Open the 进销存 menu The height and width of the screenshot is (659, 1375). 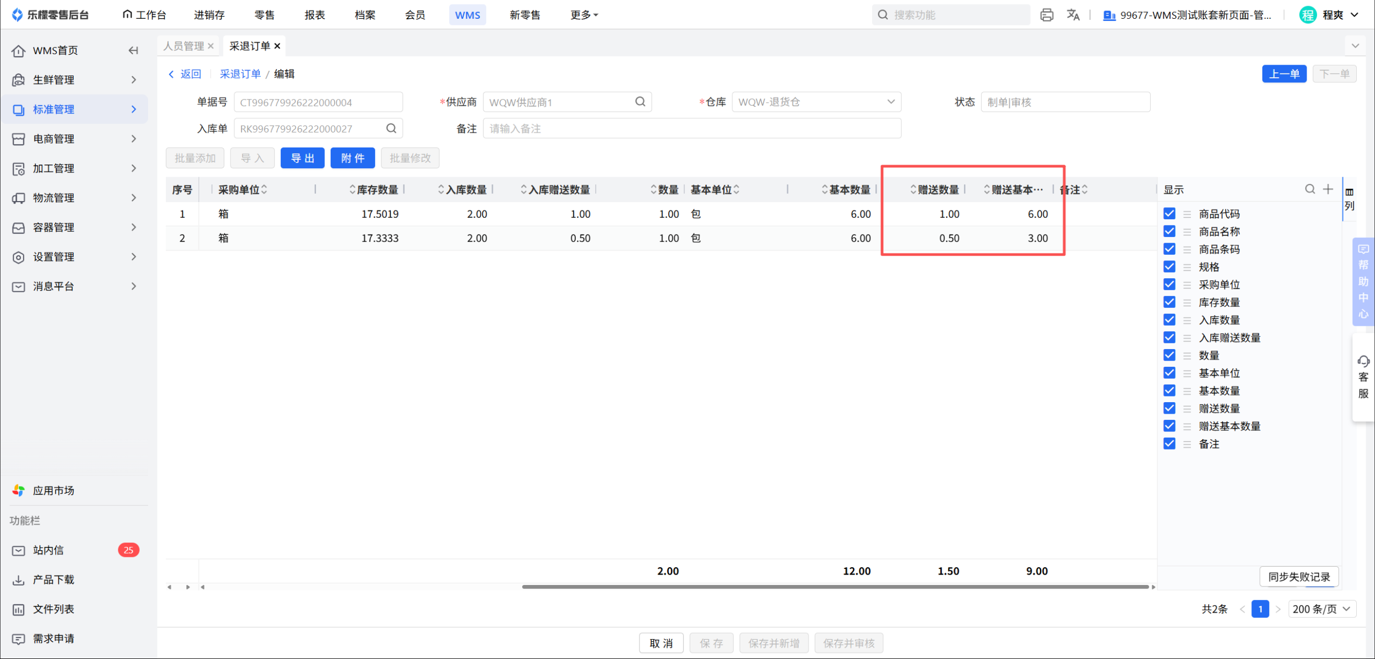(x=209, y=15)
